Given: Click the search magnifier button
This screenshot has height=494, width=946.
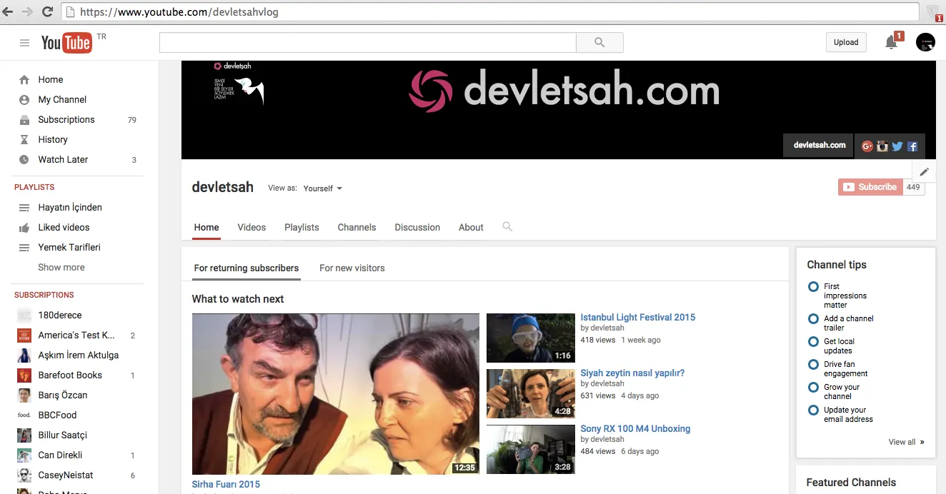Looking at the screenshot, I should 599,43.
